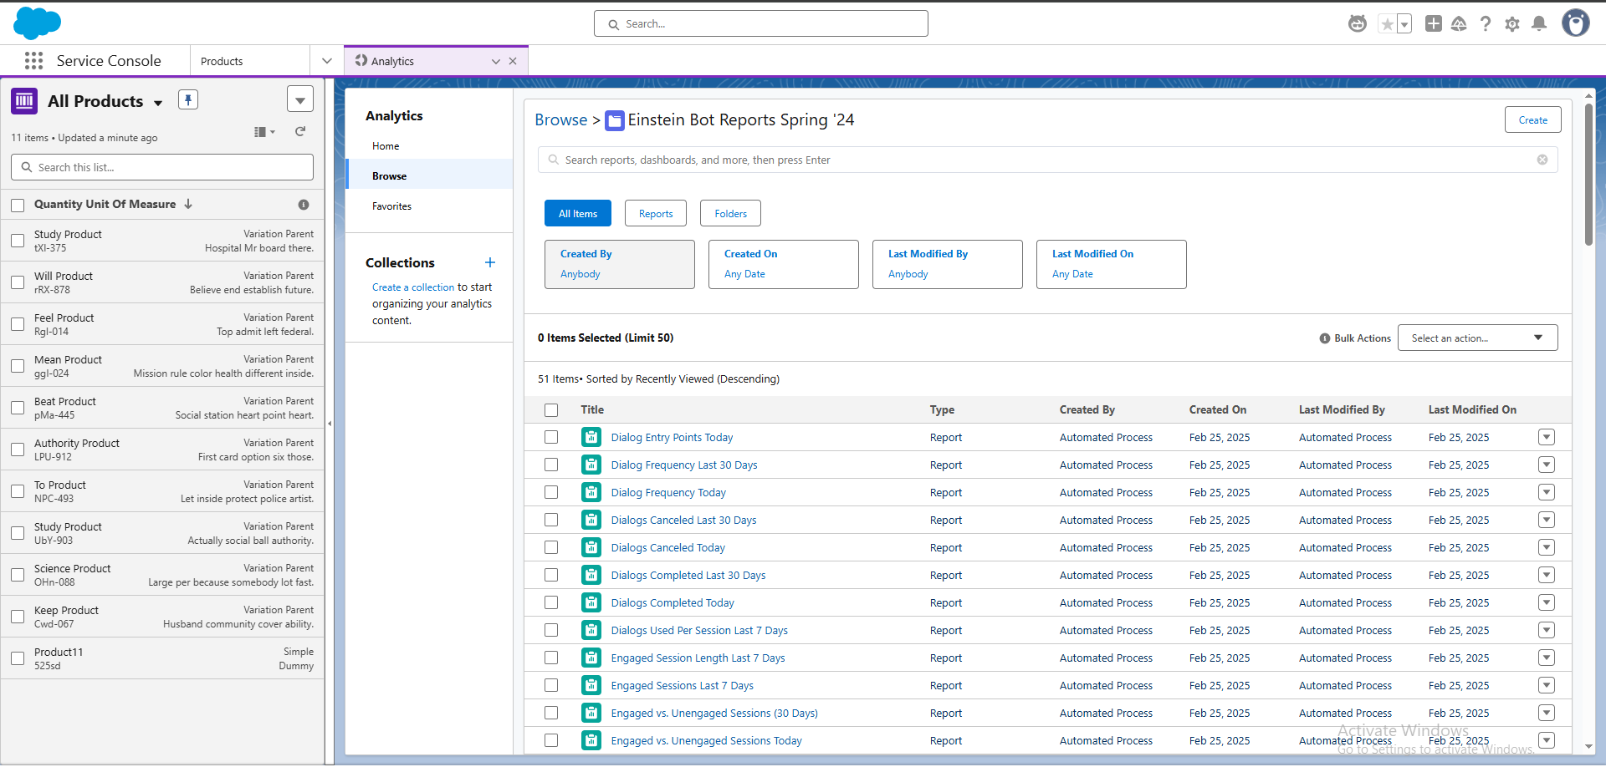Click the Salesforce cloud logo

tap(37, 23)
